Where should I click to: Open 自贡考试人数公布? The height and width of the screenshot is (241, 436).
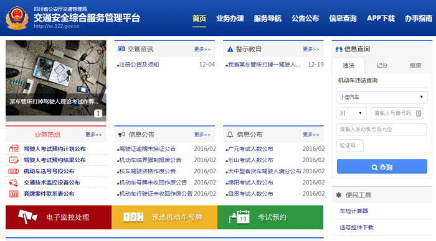coord(250,194)
